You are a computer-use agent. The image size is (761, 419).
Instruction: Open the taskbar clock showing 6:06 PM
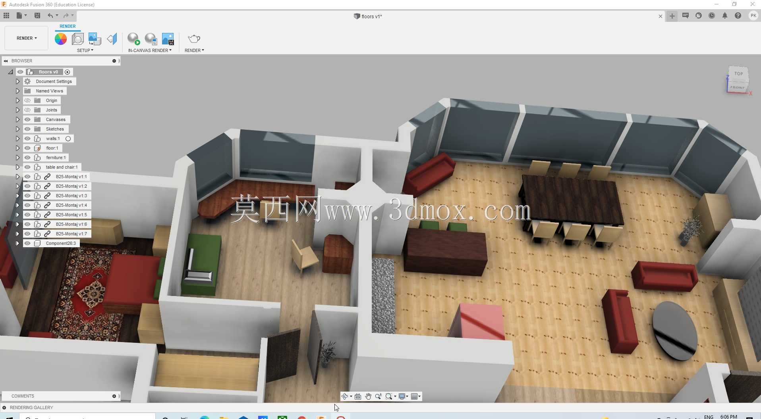pos(728,417)
